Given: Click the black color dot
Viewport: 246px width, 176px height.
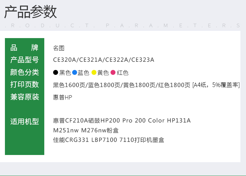Looking at the screenshot, I should (x=56, y=73).
